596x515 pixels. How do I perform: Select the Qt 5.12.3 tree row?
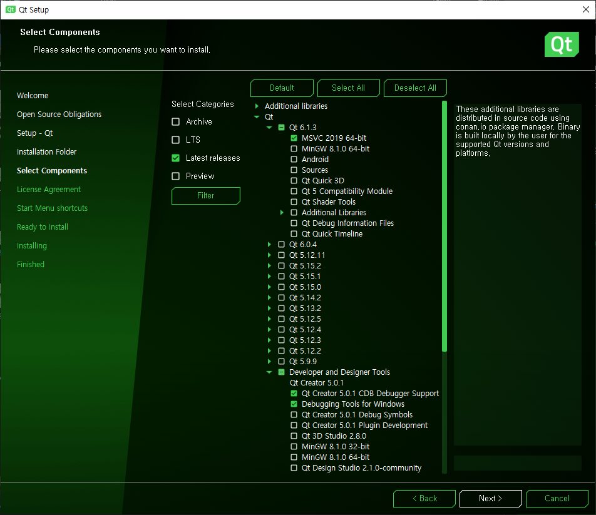(305, 340)
